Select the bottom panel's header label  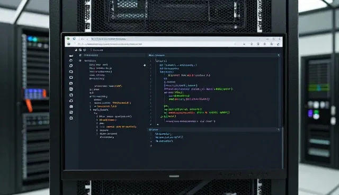pyautogui.click(x=154, y=130)
